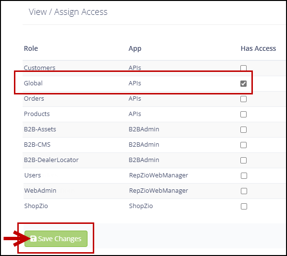Click RepZioWebManager in the WebAdmin row
Image resolution: width=287 pixels, height=256 pixels.
click(x=159, y=190)
